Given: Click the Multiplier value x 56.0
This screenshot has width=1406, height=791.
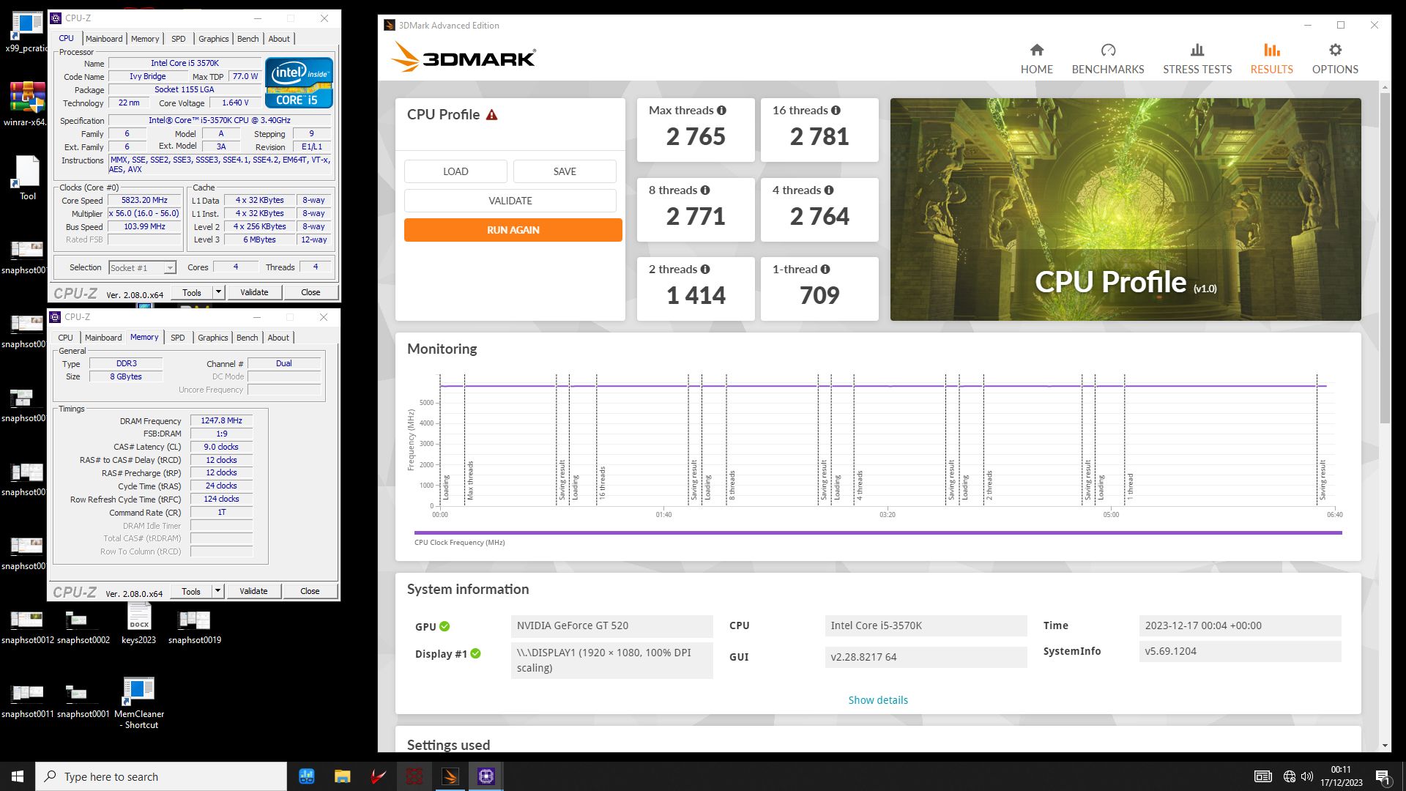Looking at the screenshot, I should click(x=145, y=213).
